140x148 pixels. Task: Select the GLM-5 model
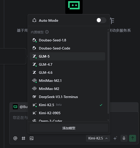click(67, 56)
